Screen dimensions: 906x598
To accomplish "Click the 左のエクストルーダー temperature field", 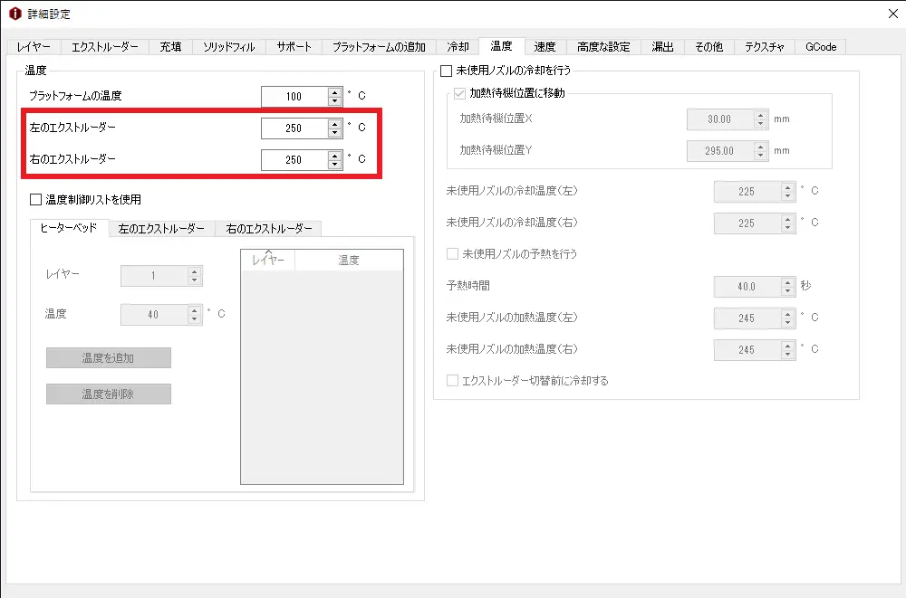I will 294,128.
